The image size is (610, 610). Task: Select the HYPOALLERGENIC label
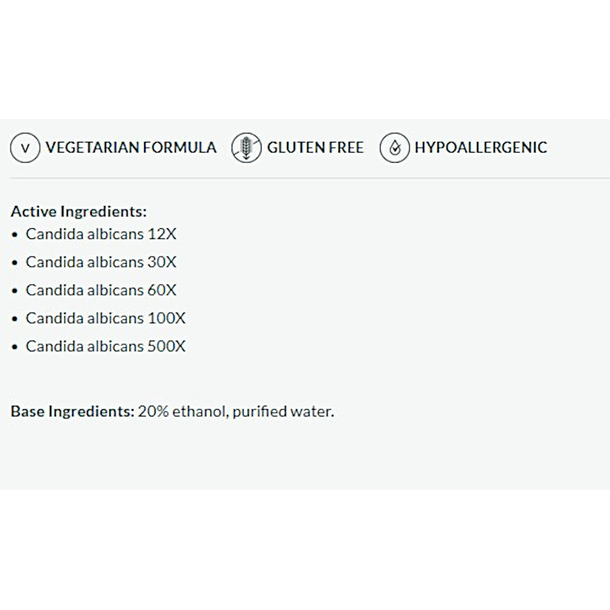[481, 148]
